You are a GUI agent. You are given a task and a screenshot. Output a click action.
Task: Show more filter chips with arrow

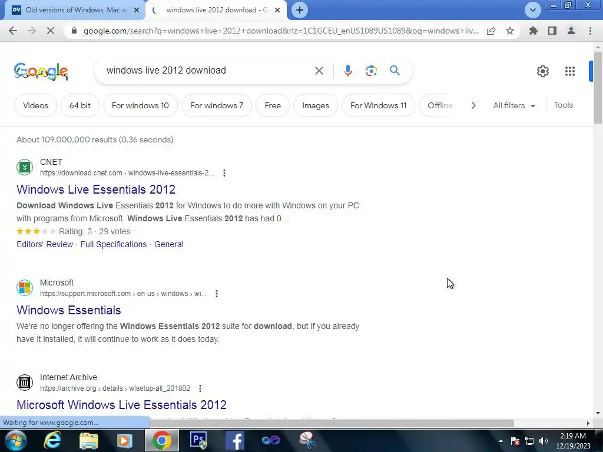(473, 105)
